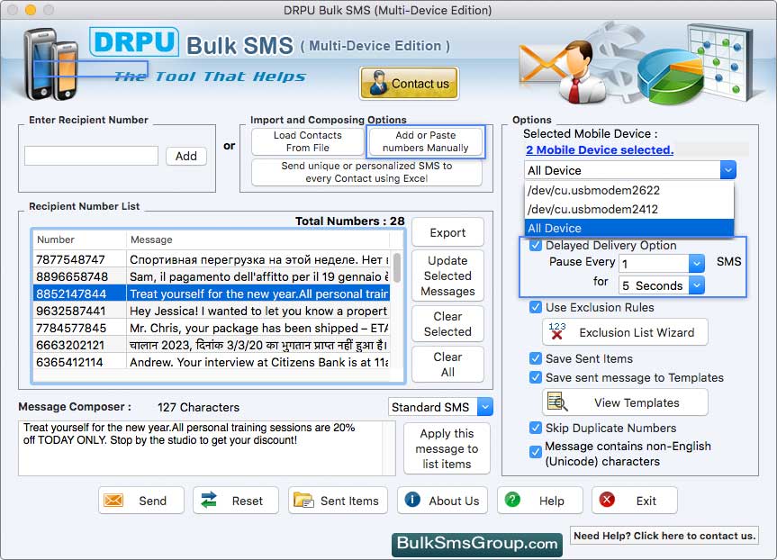This screenshot has height=560, width=777.
Task: Click the 'Andrew. Your interview' message cell
Action: [258, 362]
